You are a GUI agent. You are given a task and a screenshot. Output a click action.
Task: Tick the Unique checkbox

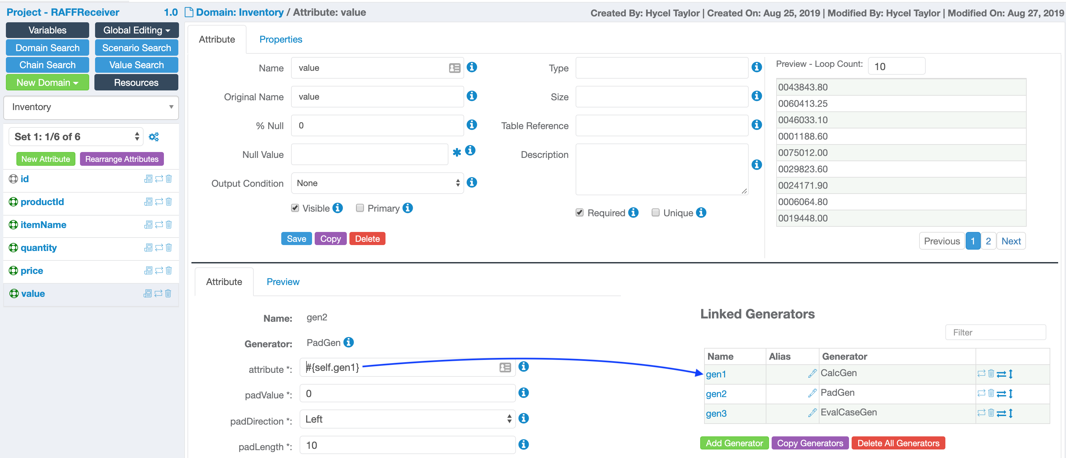pos(656,213)
